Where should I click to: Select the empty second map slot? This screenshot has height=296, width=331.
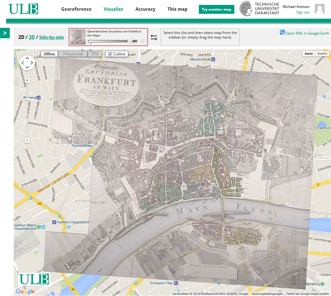click(200, 37)
